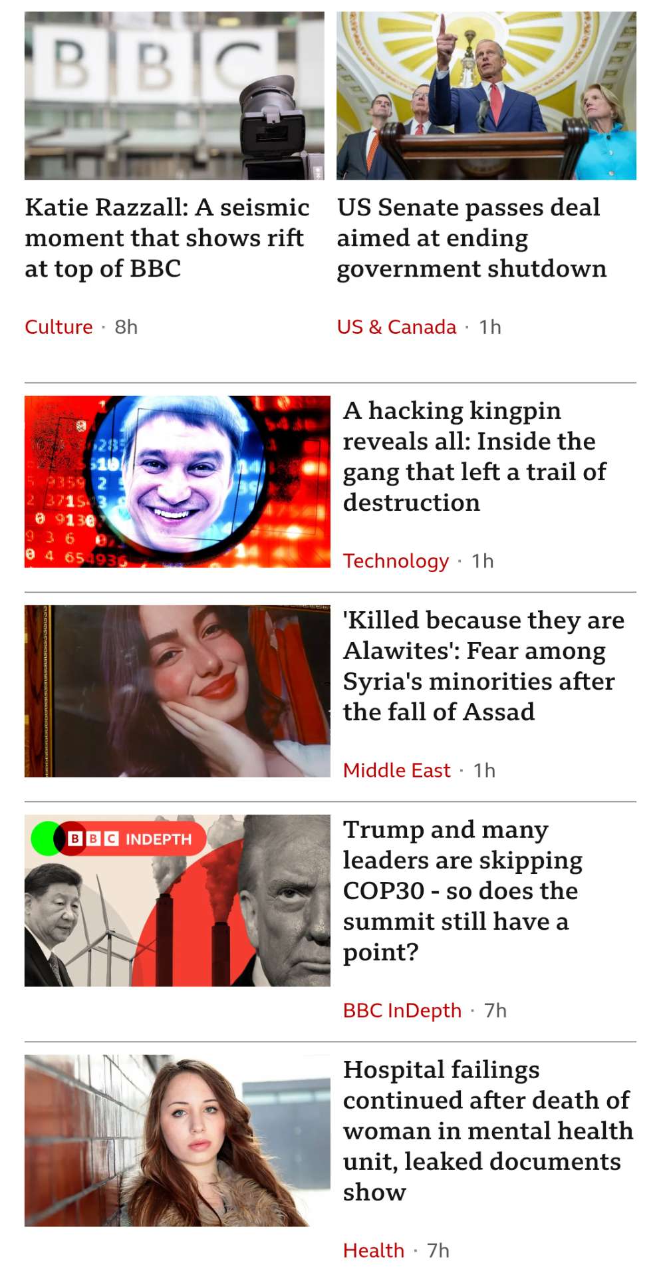Open the Alawites Syria minorities headline
This screenshot has width=661, height=1277.
pos(483,666)
